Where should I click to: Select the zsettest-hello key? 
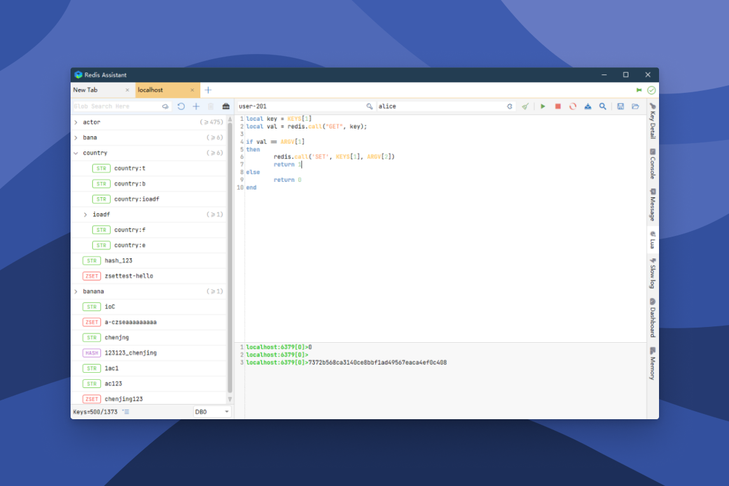128,276
